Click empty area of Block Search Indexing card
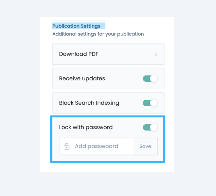This screenshot has height=196, width=216. 131,103
